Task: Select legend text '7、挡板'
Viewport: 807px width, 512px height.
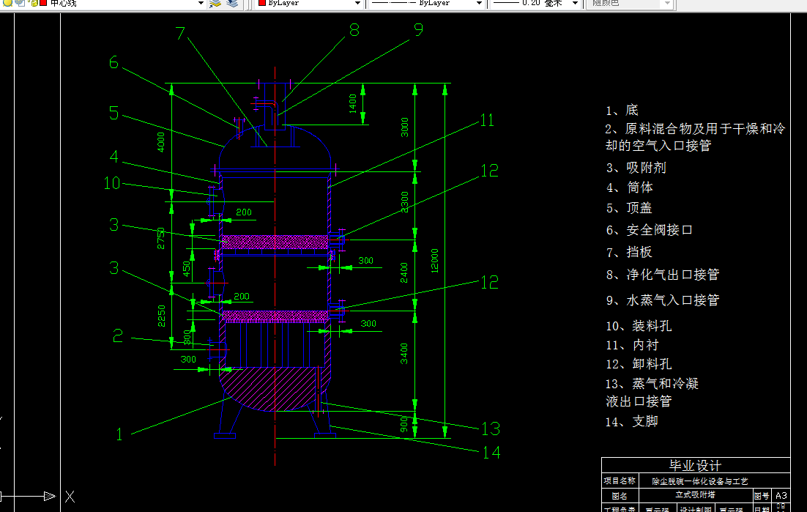Action: 629,252
